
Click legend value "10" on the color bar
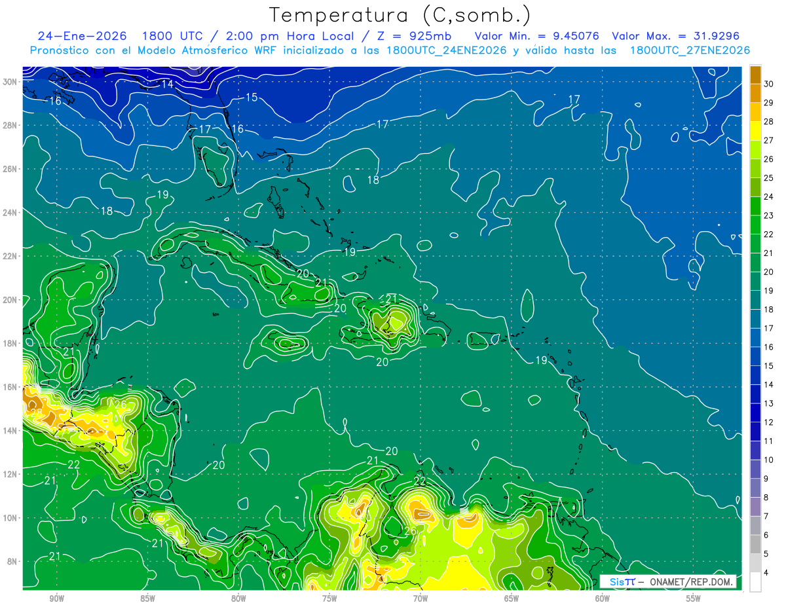(768, 460)
